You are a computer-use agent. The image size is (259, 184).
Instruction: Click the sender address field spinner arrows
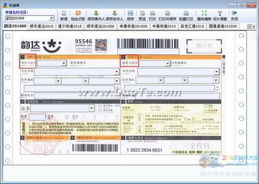coord(117,89)
